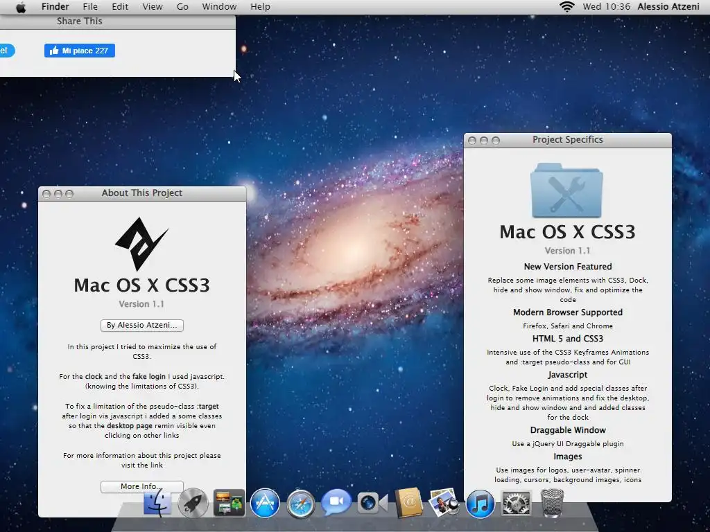The width and height of the screenshot is (710, 532).
Task: Open the Address Book dock icon
Action: (409, 503)
